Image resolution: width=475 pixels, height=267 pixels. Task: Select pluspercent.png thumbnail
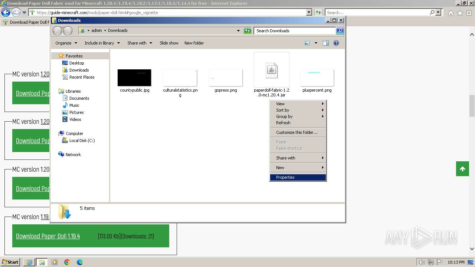coord(317,78)
